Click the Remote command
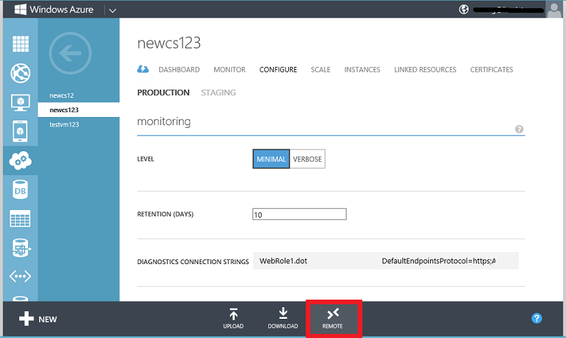The width and height of the screenshot is (566, 338). click(333, 319)
